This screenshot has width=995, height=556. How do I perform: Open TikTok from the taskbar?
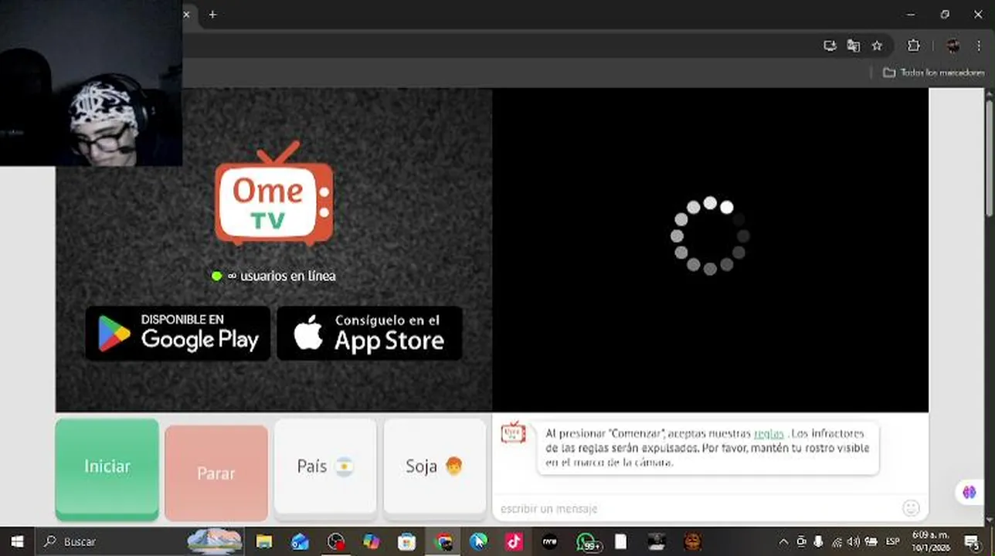click(x=514, y=541)
